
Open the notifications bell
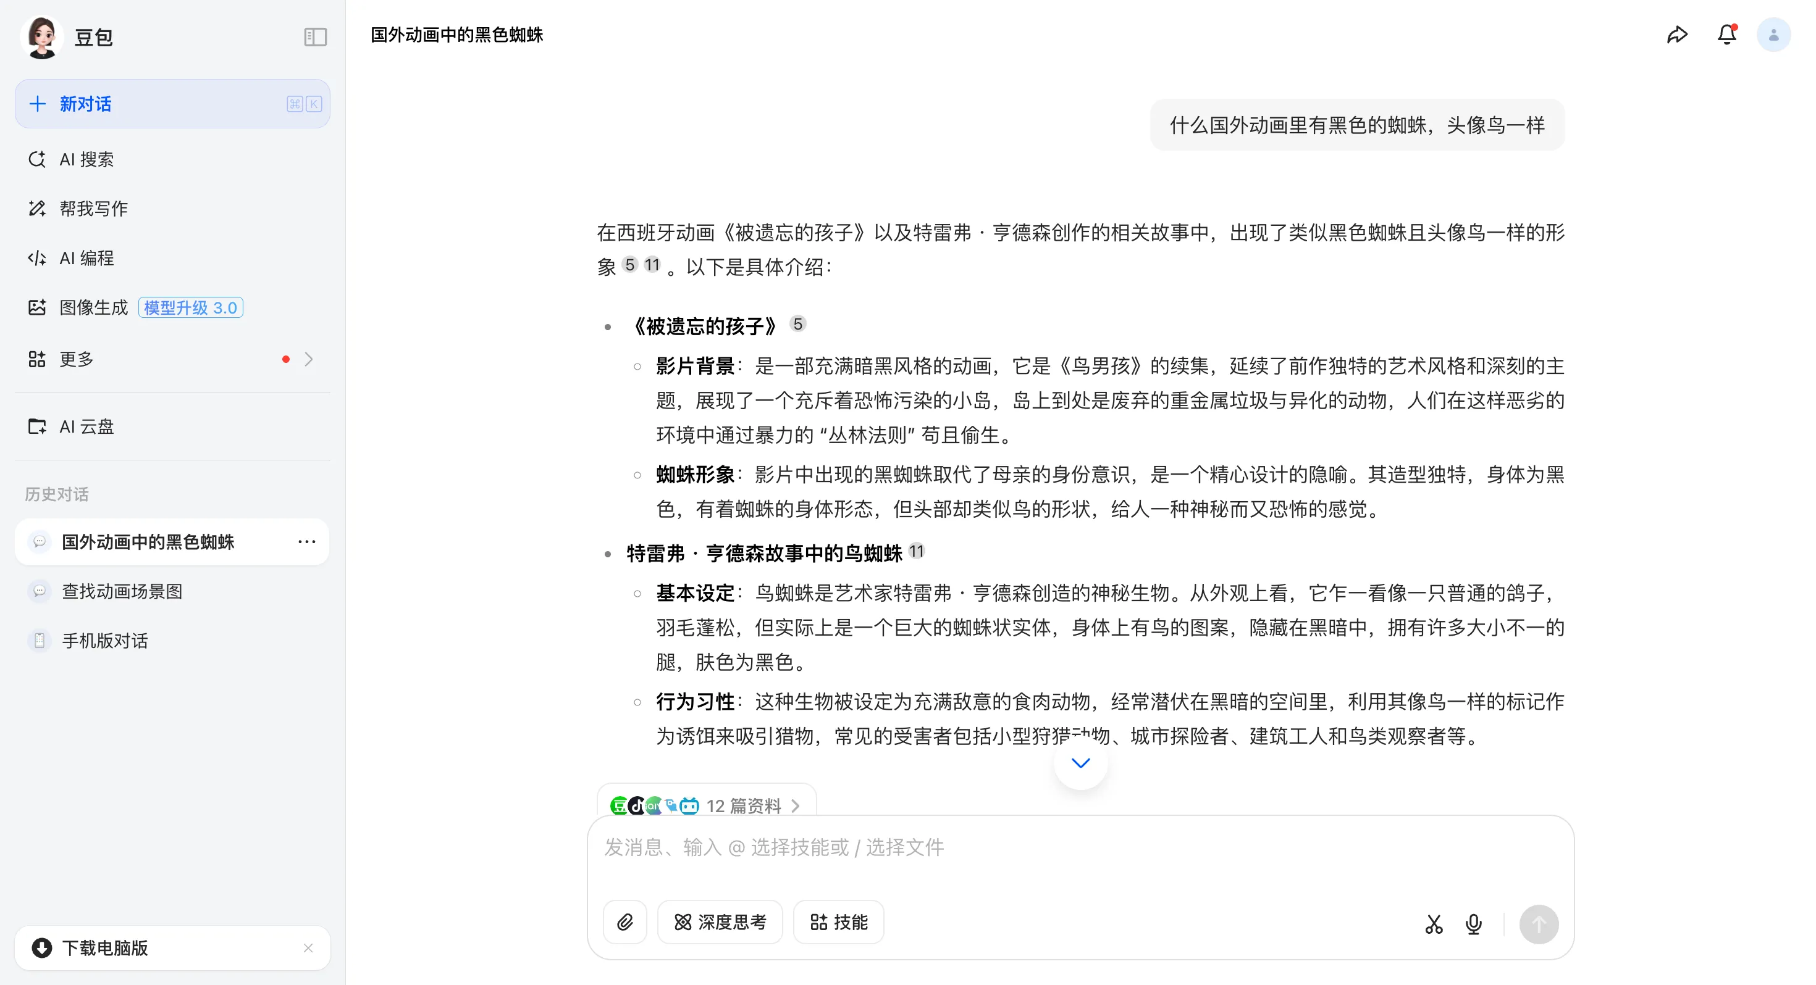point(1726,35)
